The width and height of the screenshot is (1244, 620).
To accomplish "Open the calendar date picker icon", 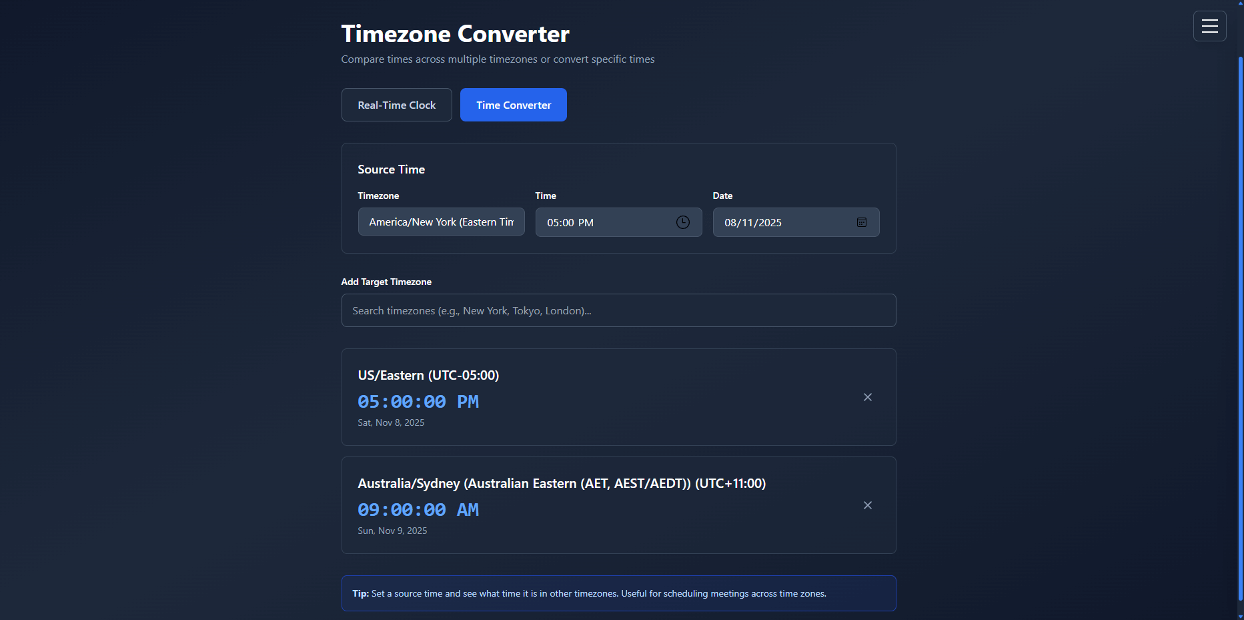I will (861, 222).
